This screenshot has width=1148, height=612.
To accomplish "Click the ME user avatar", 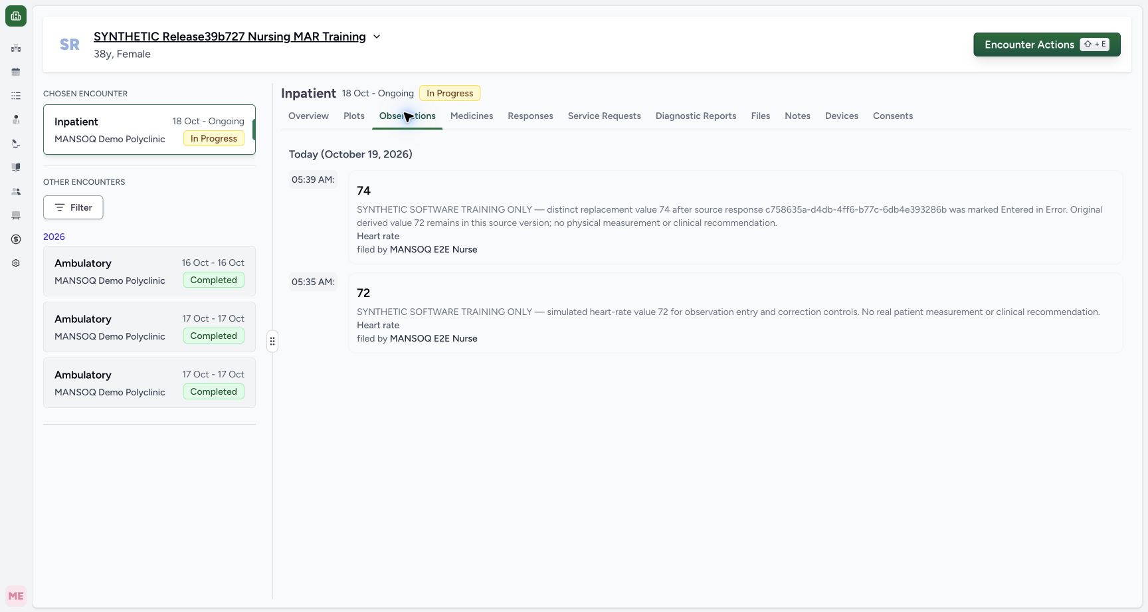I will click(x=16, y=596).
